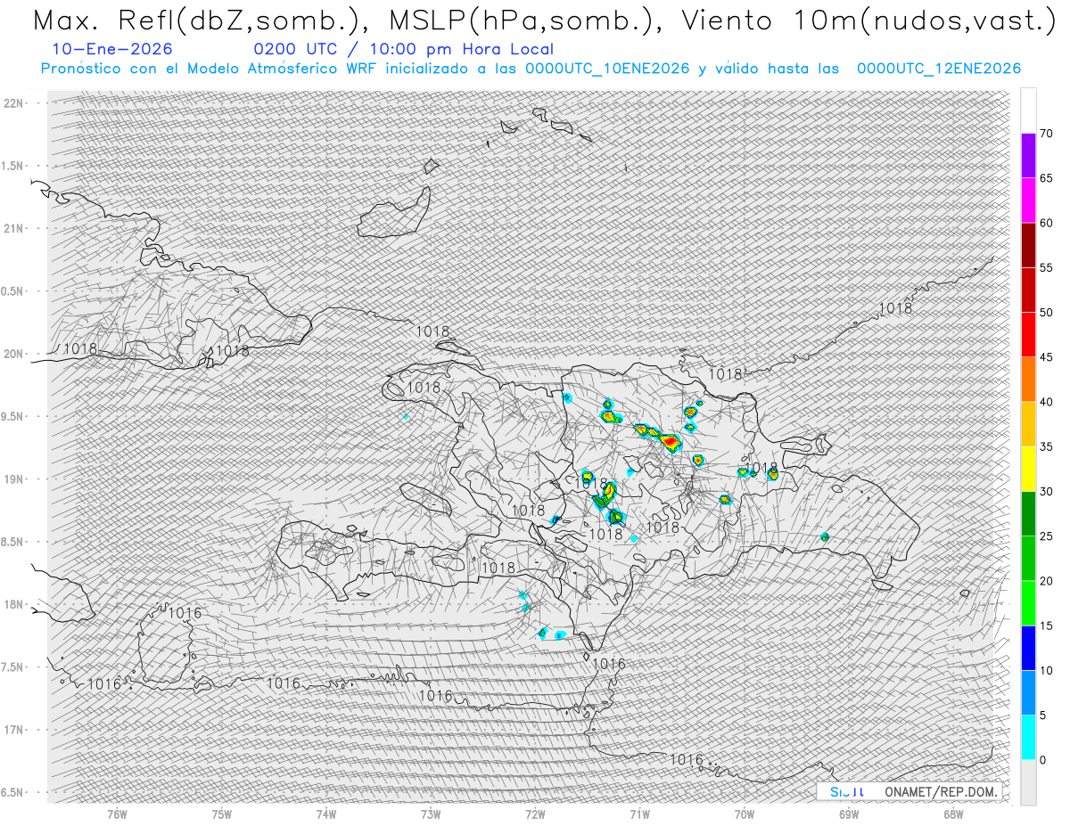This screenshot has width=1070, height=826.
Task: Click the '35' colorbar scale value
Action: [1046, 446]
